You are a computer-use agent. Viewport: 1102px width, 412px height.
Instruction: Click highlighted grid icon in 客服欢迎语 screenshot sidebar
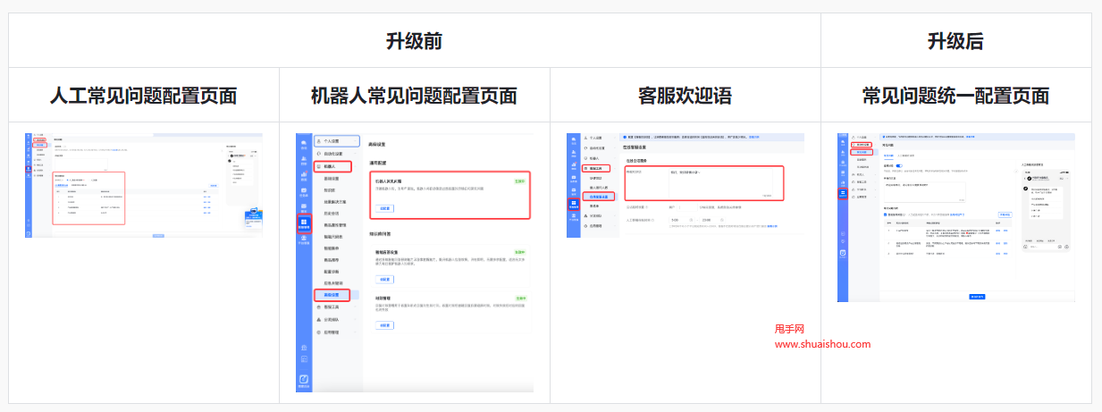coord(573,205)
